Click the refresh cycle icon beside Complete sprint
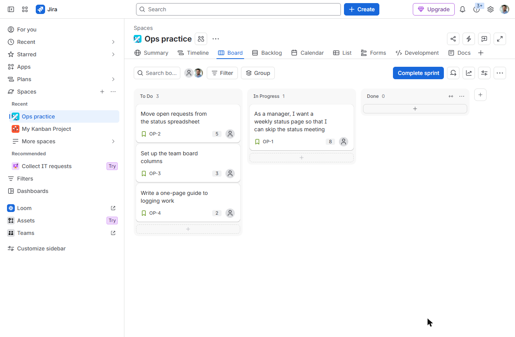This screenshot has width=515, height=337. [453, 73]
